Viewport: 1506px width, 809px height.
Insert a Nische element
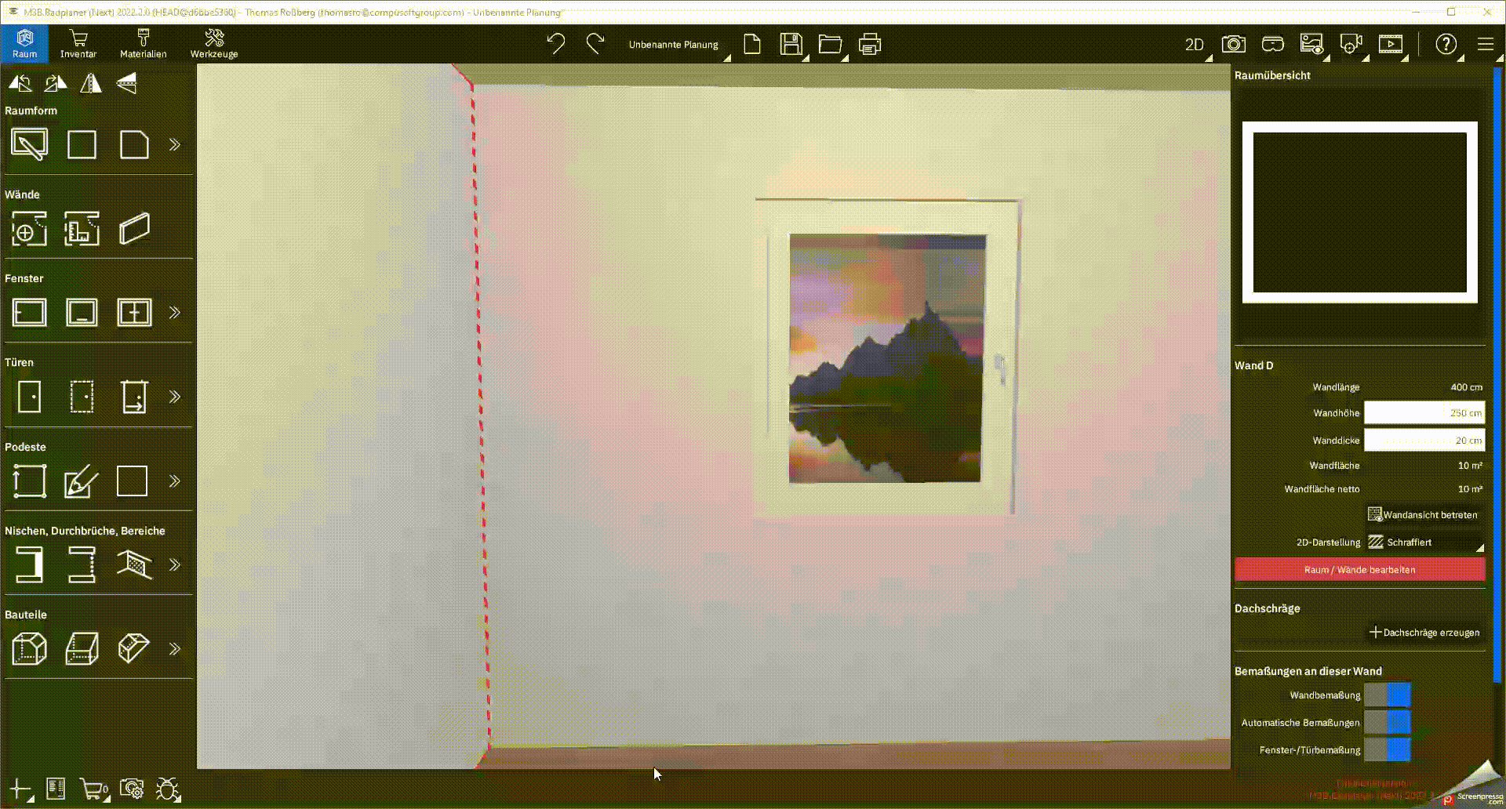29,565
